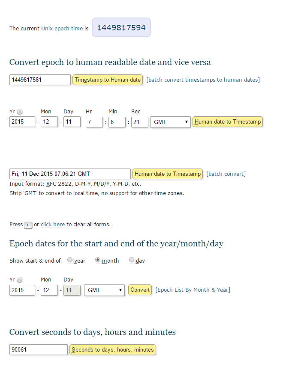Viewport: 301px width, 373px height.
Task: Select the day radio button
Action: pyautogui.click(x=132, y=260)
